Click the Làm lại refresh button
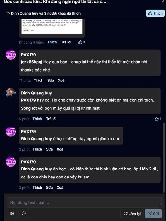The image size is (166, 221). (132, 214)
